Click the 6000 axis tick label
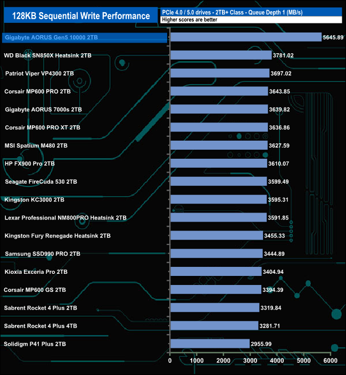346x375 pixels. (331, 361)
